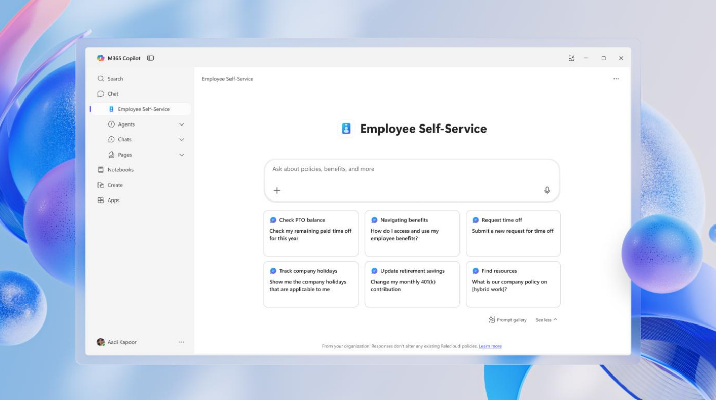Click Aadi Kapoor profile avatar

tap(101, 342)
